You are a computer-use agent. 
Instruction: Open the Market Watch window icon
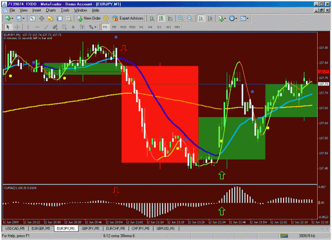pyautogui.click(x=32, y=19)
